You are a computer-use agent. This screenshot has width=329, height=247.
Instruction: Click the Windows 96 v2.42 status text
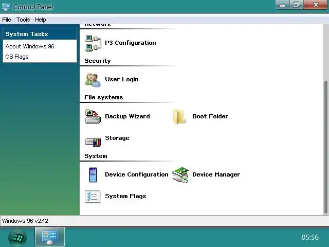click(x=25, y=221)
